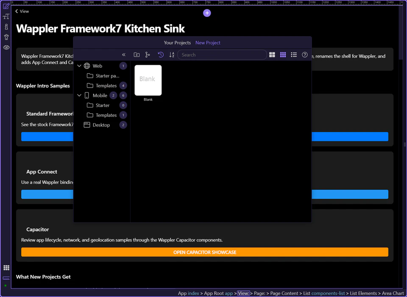407x297 pixels.
Task: Open the New Project tab
Action: (208, 43)
